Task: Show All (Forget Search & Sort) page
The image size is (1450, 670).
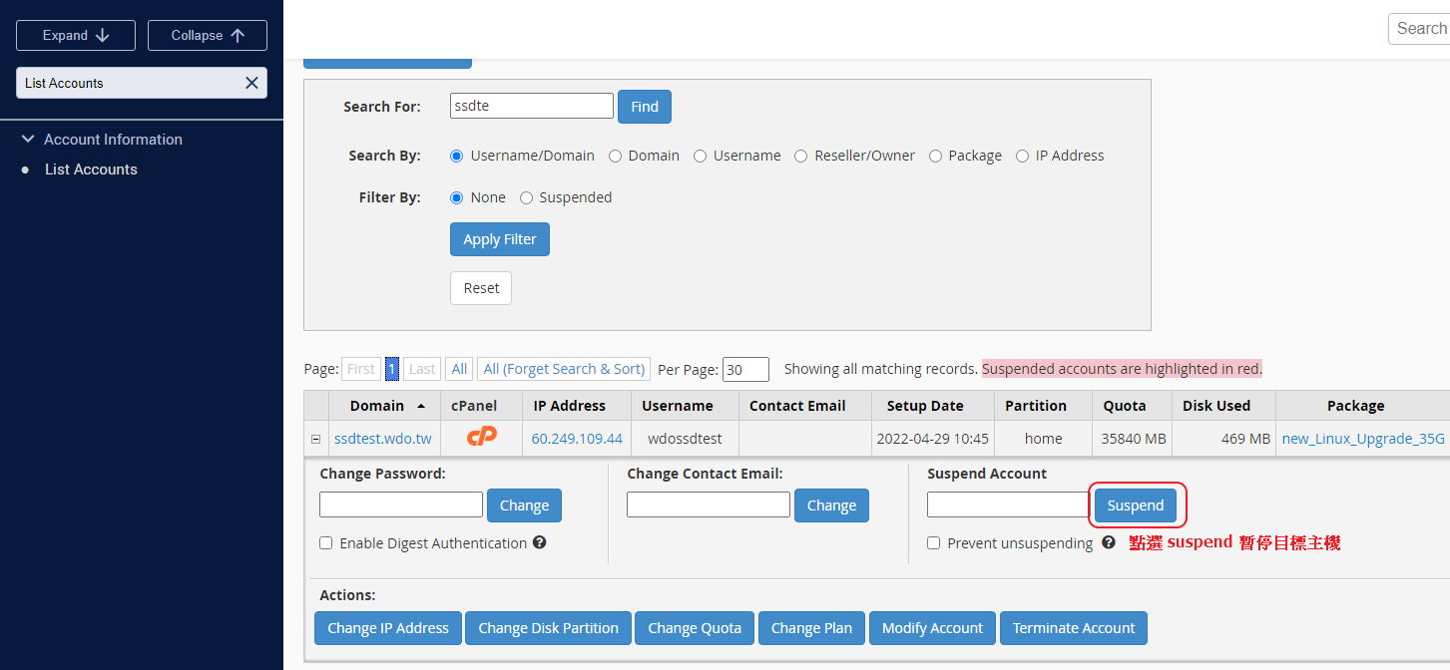Action: pos(564,369)
